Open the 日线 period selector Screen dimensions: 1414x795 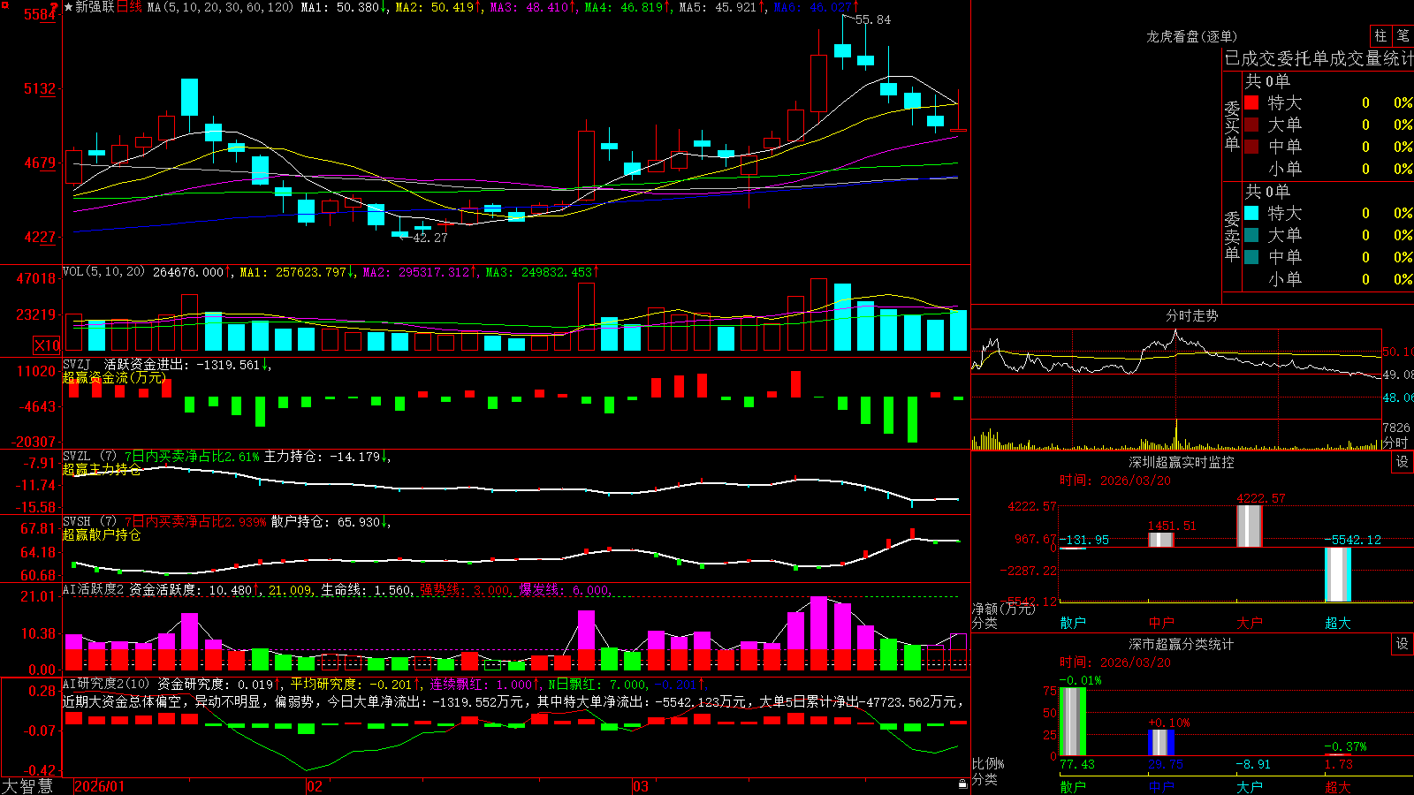coord(130,7)
